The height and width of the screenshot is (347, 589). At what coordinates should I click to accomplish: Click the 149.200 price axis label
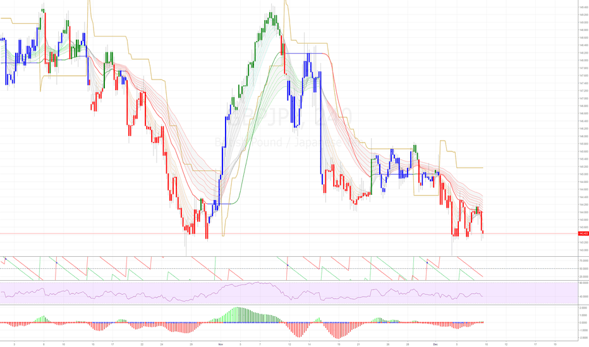point(584,15)
